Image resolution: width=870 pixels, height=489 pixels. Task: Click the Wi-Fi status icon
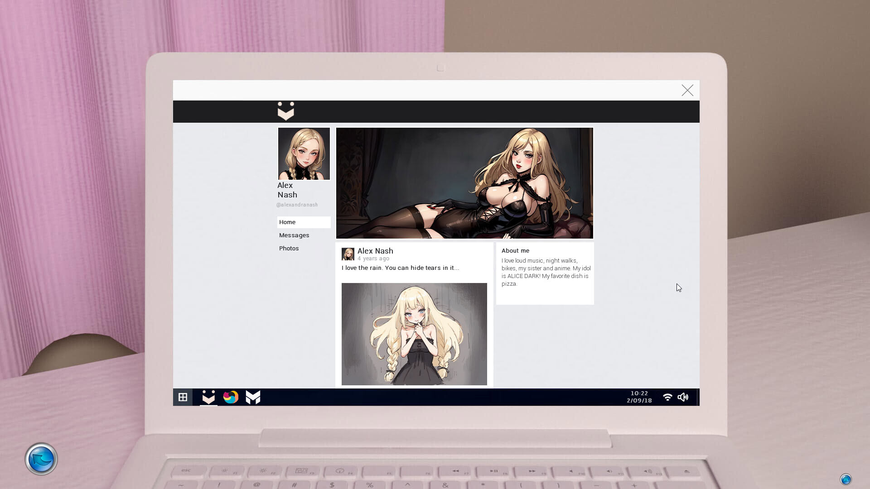coord(667,397)
